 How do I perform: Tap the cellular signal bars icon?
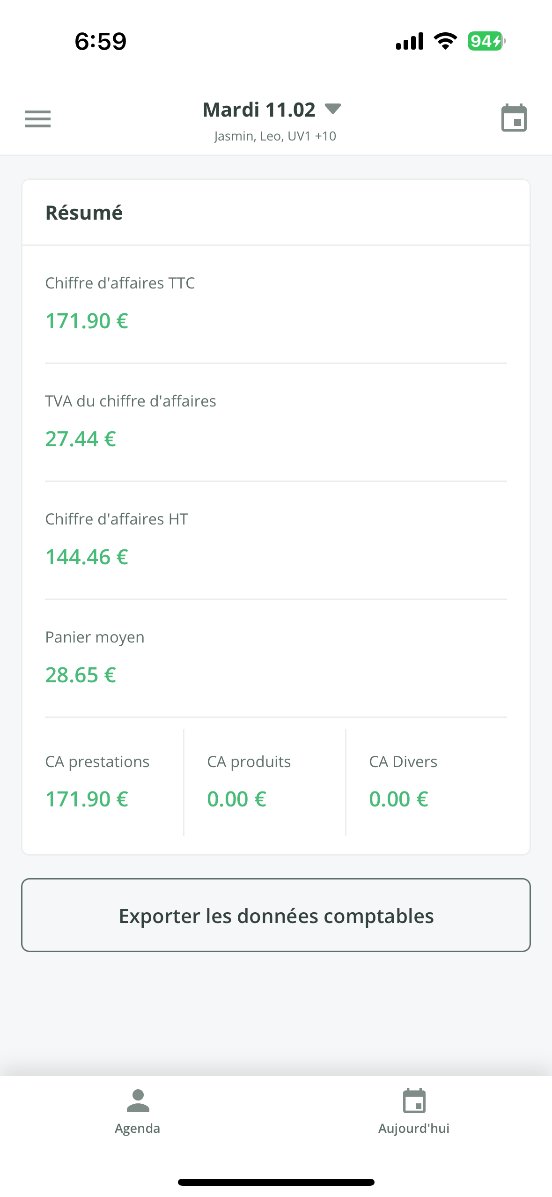pos(410,41)
